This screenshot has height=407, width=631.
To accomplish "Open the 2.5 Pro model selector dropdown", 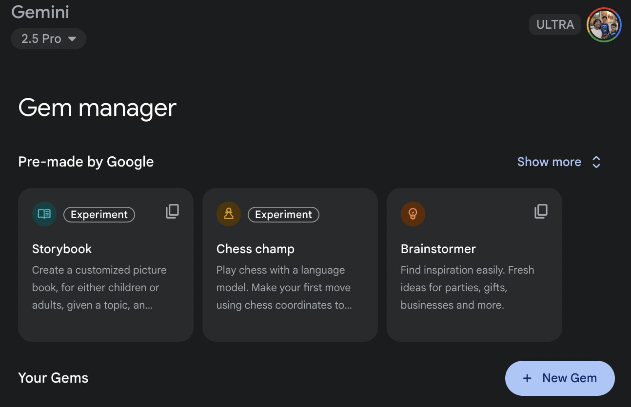I will (x=48, y=39).
